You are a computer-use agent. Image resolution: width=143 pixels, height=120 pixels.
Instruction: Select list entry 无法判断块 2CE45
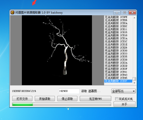118,78
